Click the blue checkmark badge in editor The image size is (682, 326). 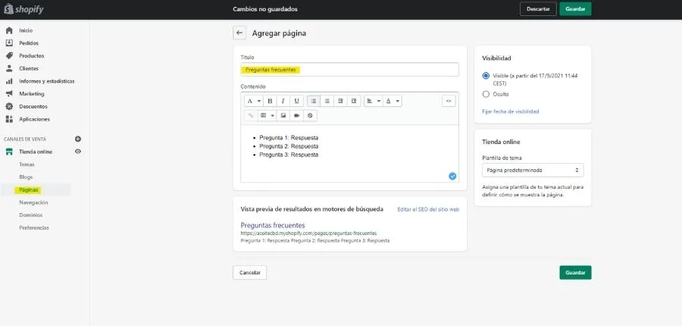(x=452, y=177)
